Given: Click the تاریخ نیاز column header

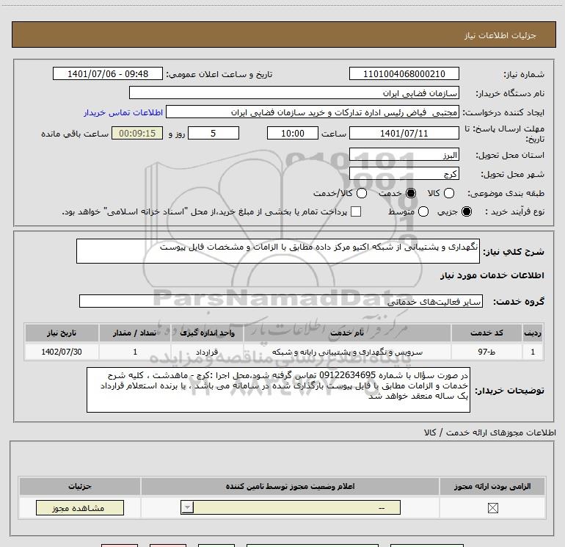Looking at the screenshot, I should 62,333.
